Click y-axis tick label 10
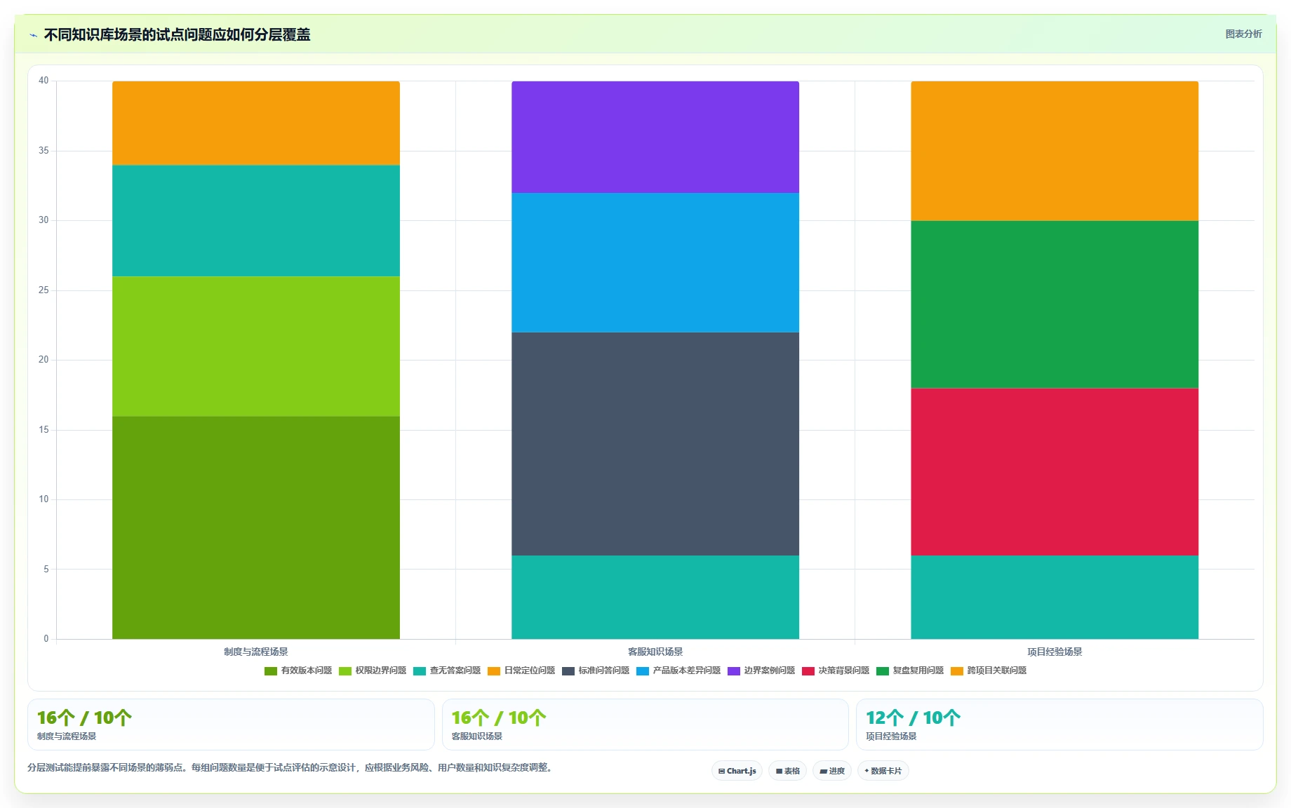The image size is (1291, 808). click(x=44, y=499)
